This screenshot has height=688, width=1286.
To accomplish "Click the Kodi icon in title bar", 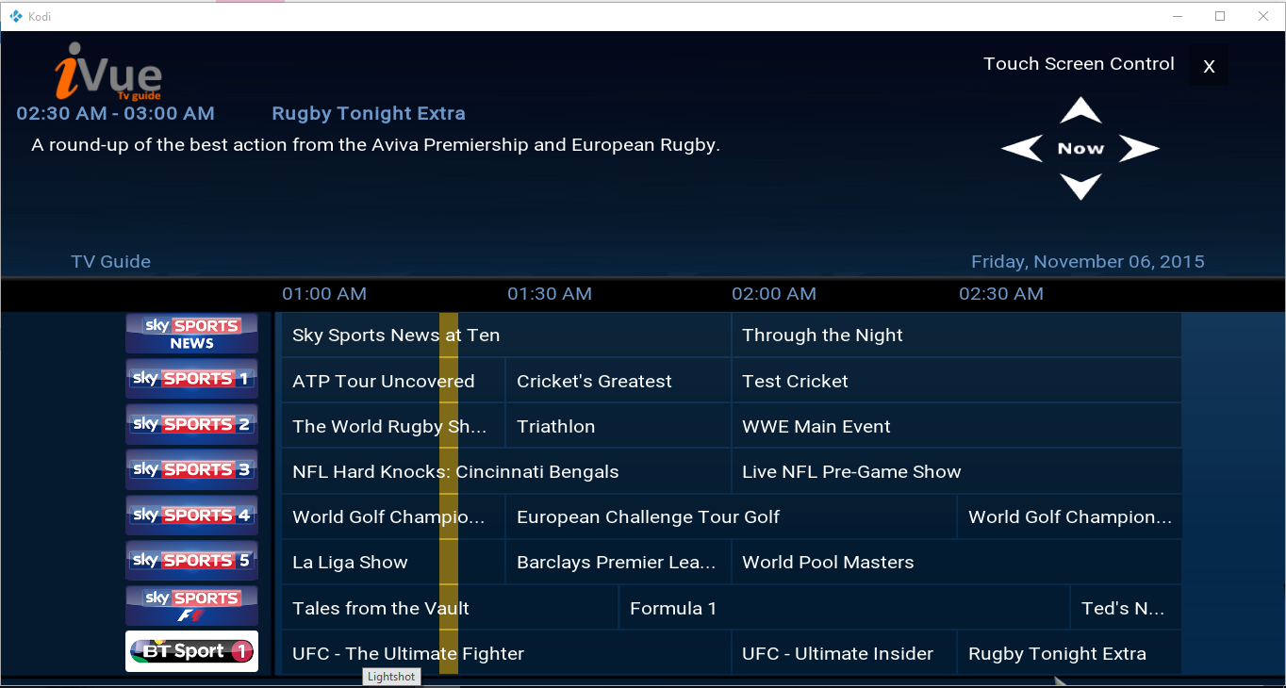I will pos(15,16).
